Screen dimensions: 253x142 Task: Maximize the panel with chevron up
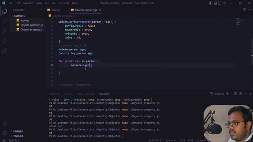point(245,94)
